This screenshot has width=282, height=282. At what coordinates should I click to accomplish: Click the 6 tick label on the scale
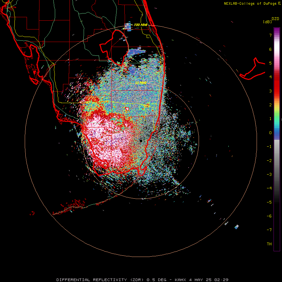pyautogui.click(x=270, y=49)
